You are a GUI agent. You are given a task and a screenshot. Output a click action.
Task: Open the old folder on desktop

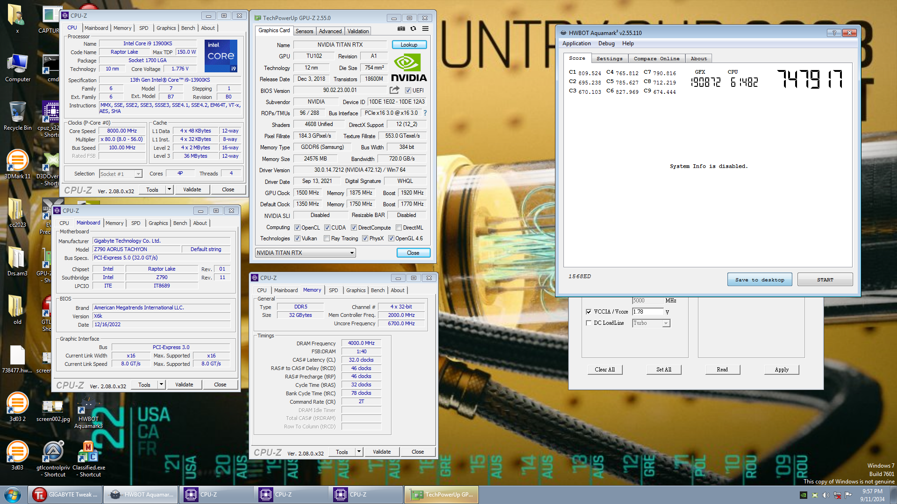[17, 310]
